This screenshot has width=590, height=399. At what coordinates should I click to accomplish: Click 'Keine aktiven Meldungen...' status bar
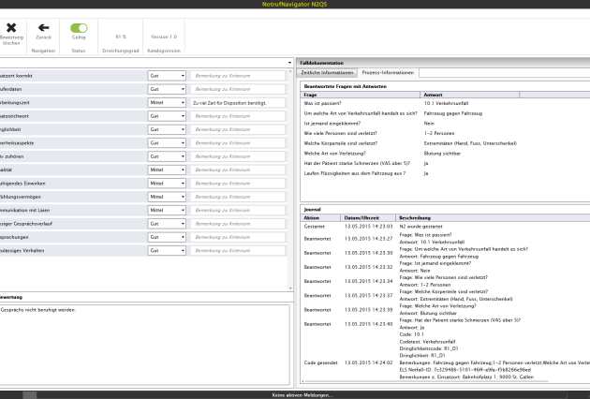point(302,395)
